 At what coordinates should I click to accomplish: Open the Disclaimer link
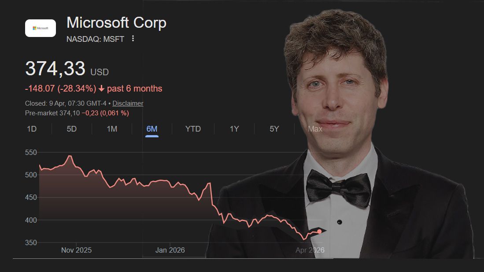tap(128, 103)
